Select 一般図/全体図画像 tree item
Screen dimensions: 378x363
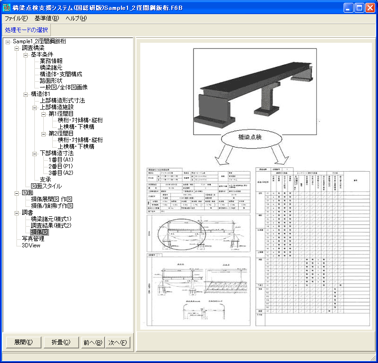click(x=64, y=87)
